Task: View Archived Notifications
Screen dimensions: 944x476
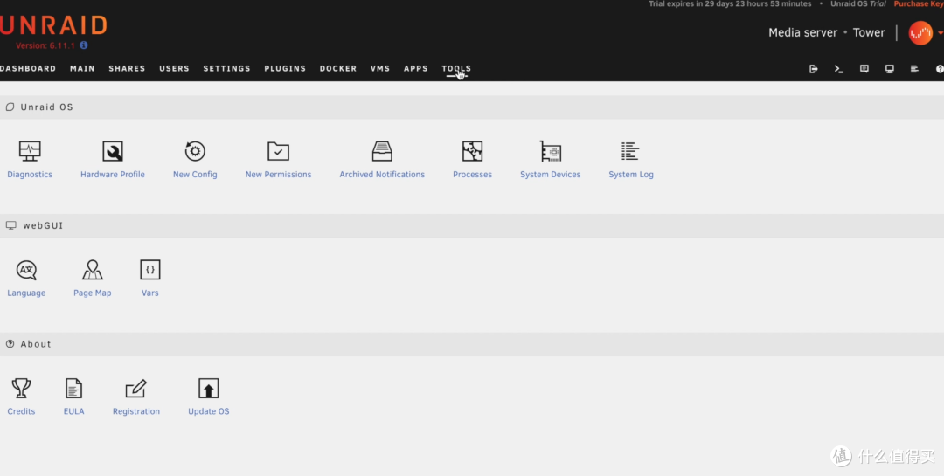Action: pos(382,152)
